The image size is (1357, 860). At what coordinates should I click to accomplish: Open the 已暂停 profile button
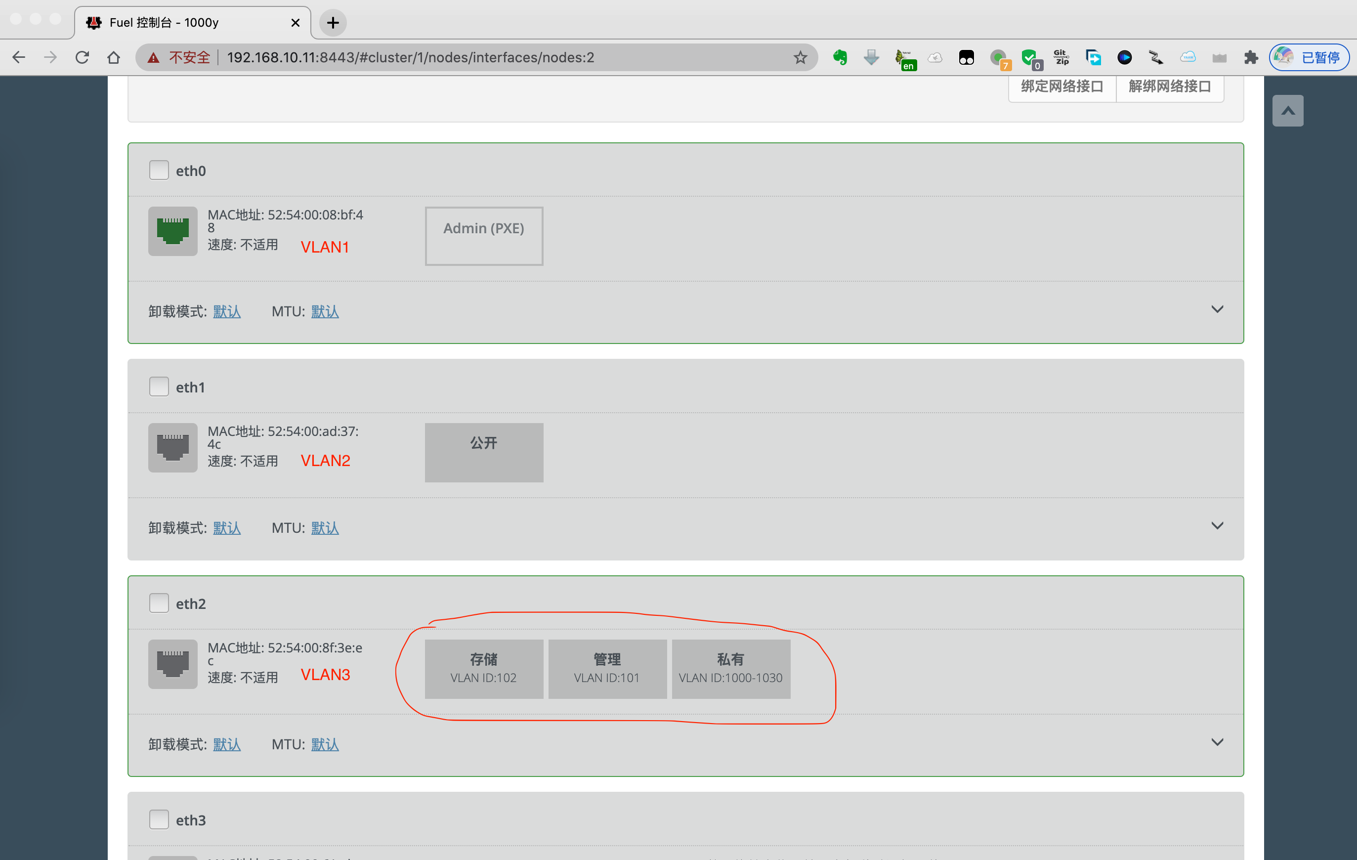pos(1309,57)
